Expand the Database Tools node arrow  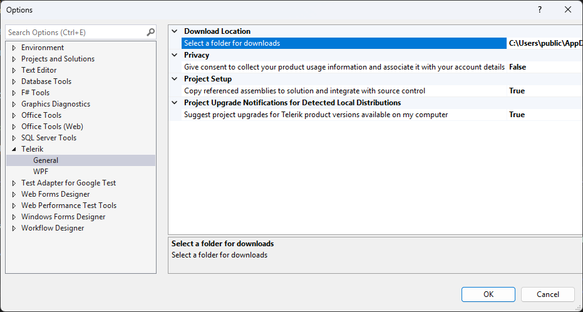pyautogui.click(x=14, y=81)
